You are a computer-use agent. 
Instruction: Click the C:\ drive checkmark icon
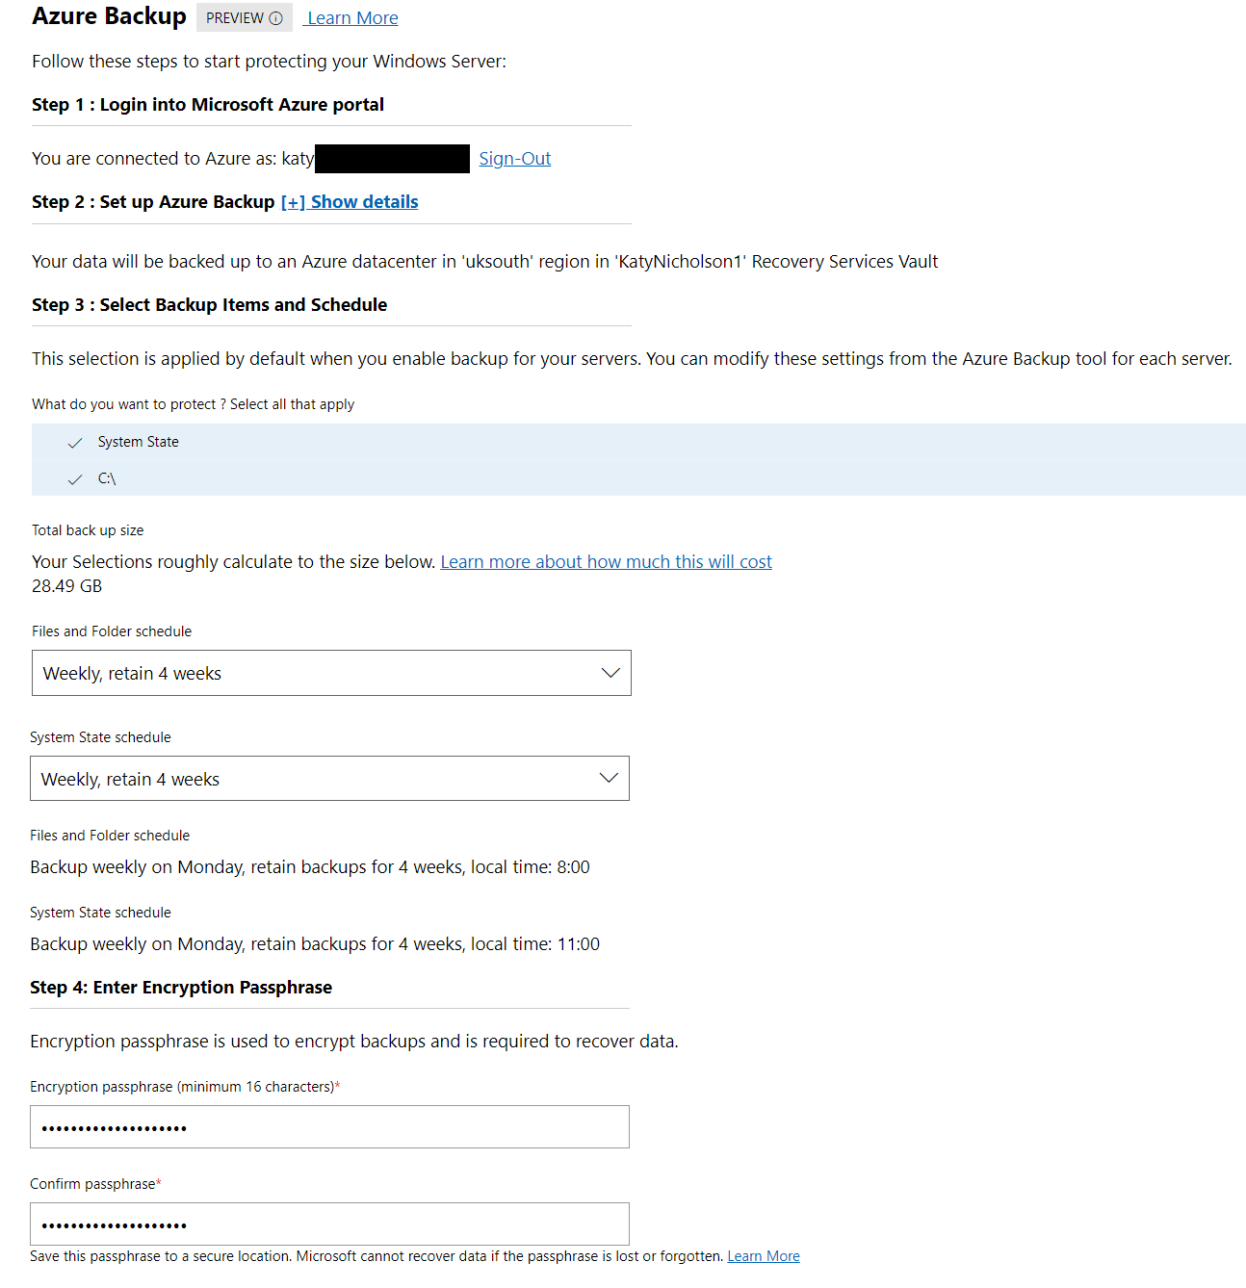click(x=75, y=479)
